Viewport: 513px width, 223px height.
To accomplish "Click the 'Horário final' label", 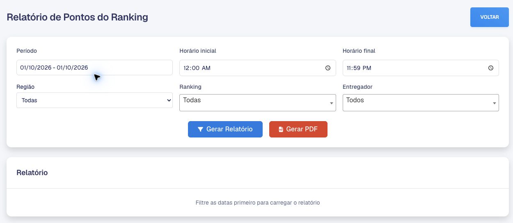I will pyautogui.click(x=359, y=51).
